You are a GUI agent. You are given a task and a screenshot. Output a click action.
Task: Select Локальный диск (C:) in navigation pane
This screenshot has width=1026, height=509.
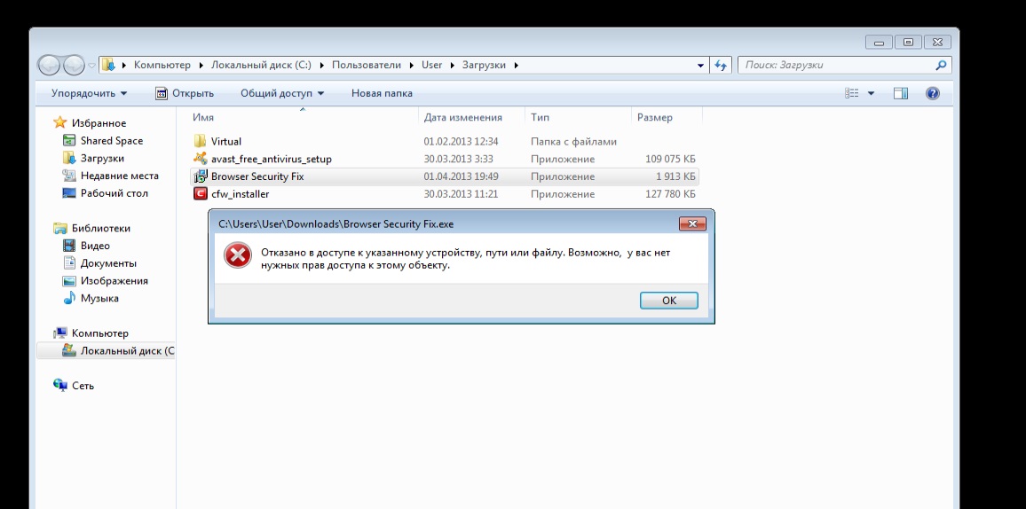pos(127,351)
